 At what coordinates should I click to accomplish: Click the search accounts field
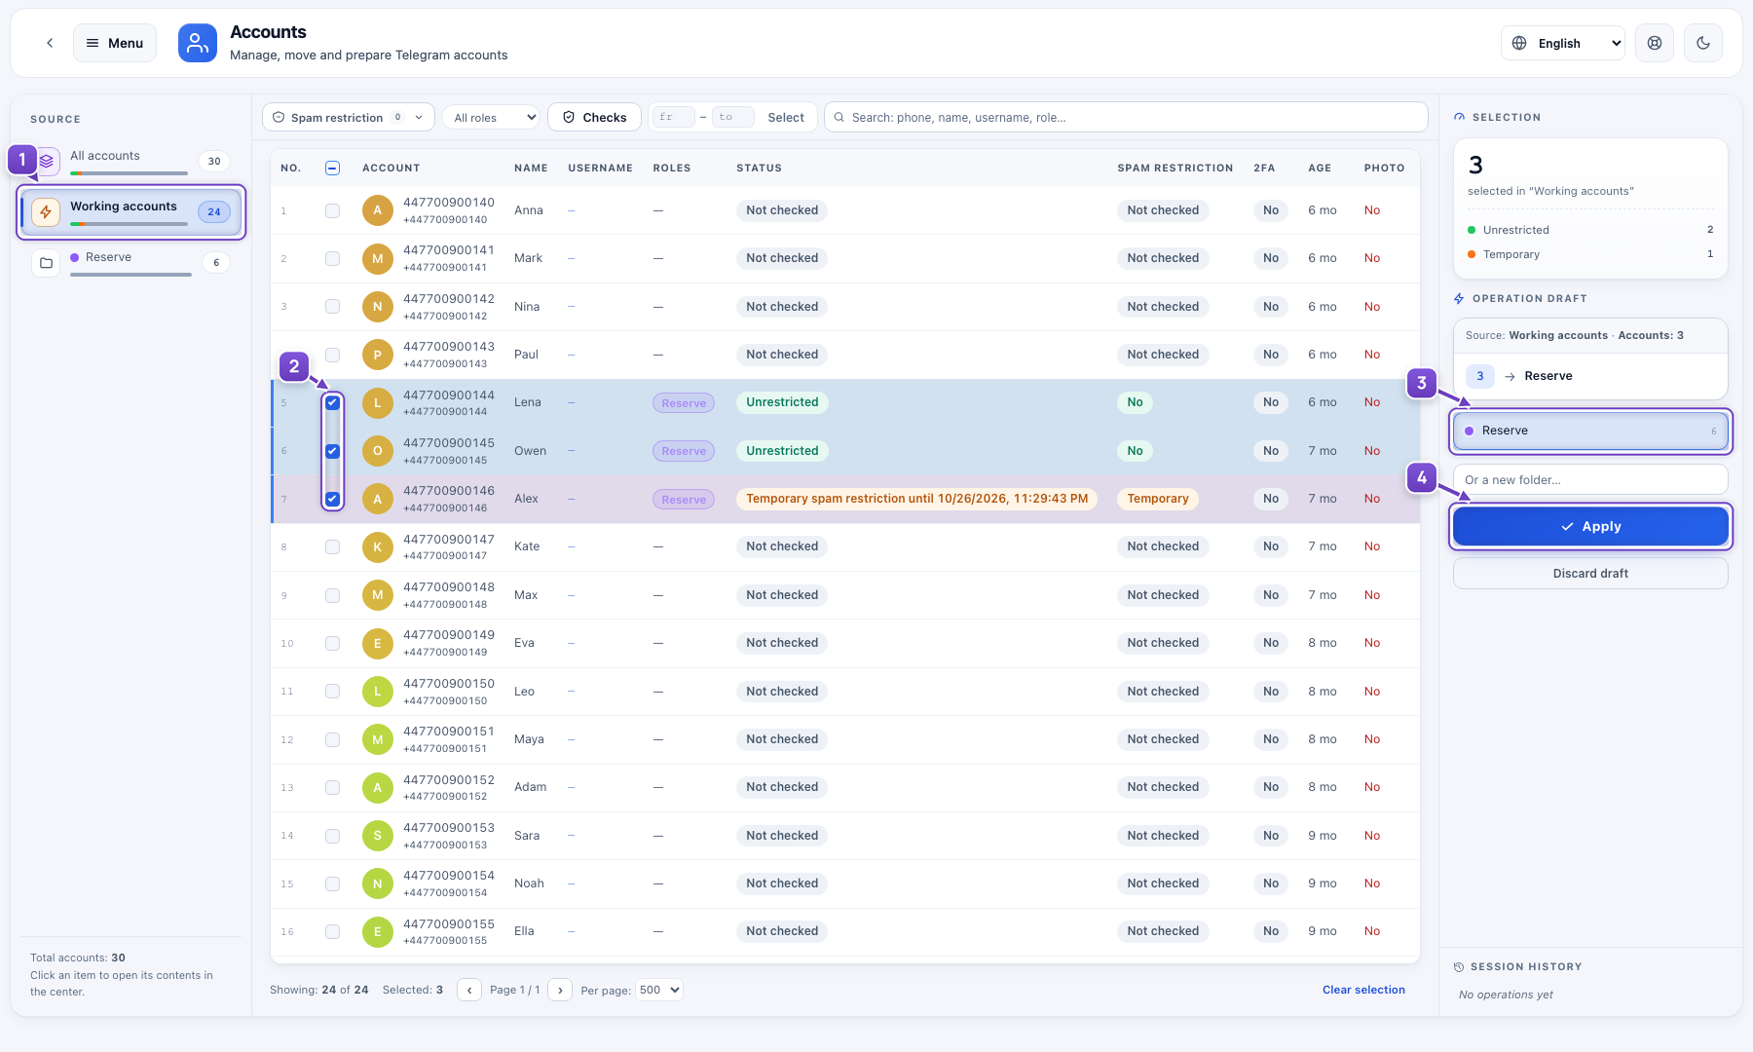click(1126, 117)
